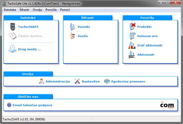Open the Datoteka menu
183x124 pixels.
[x=10, y=10]
